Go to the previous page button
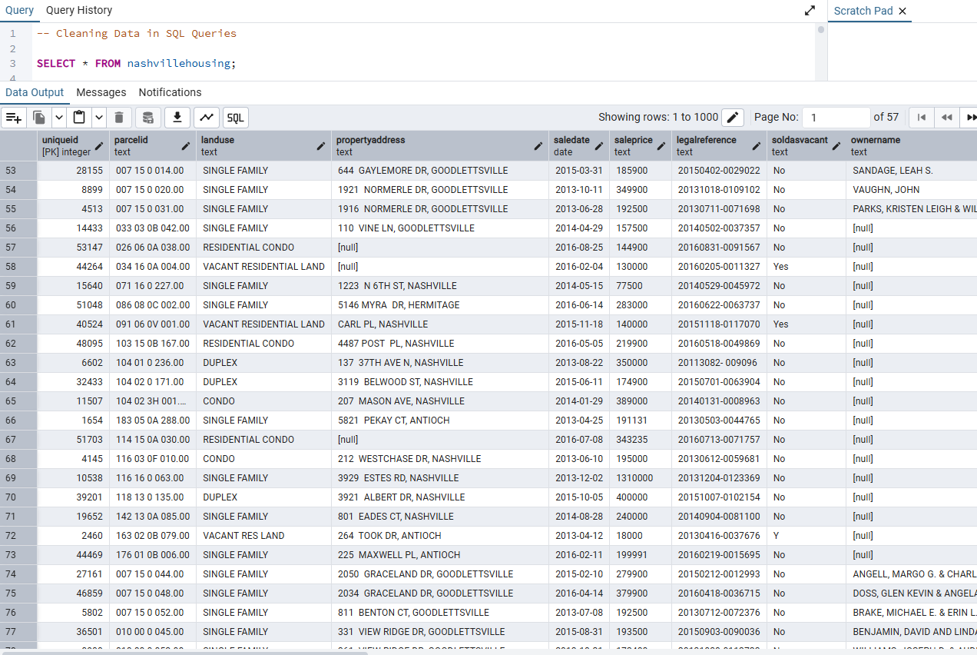 (946, 118)
